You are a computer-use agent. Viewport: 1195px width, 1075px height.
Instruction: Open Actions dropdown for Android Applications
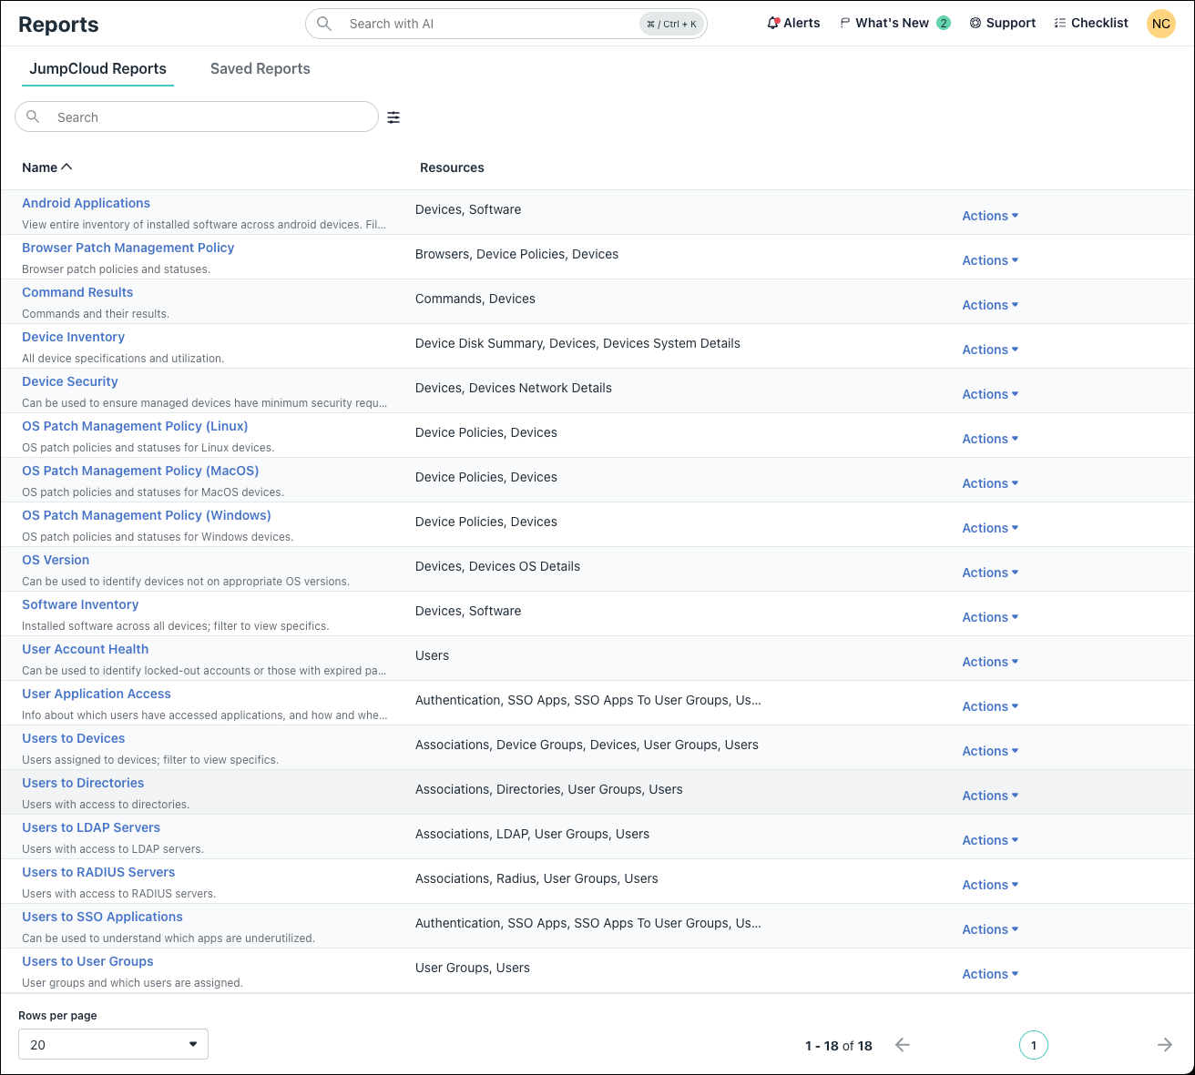pyautogui.click(x=990, y=216)
